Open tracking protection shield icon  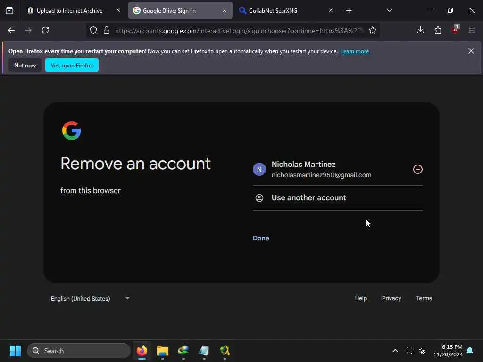point(93,30)
